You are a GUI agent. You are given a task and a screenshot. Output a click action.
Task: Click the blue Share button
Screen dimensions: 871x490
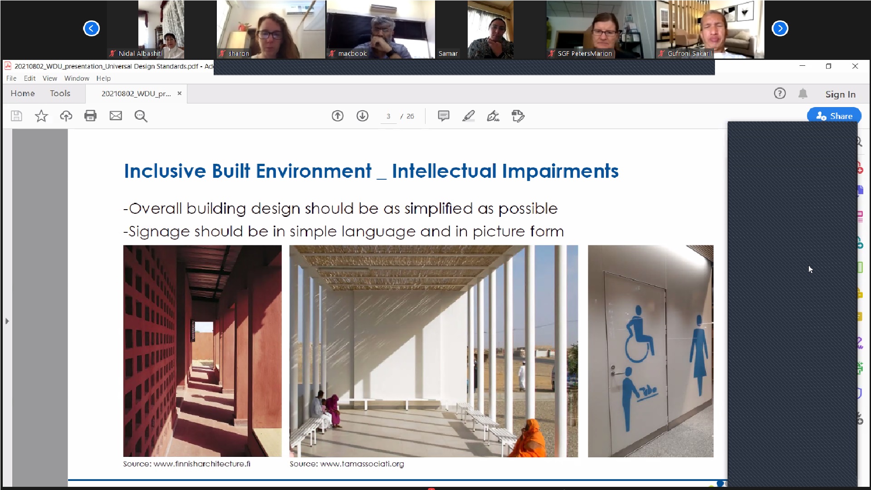[x=834, y=116]
